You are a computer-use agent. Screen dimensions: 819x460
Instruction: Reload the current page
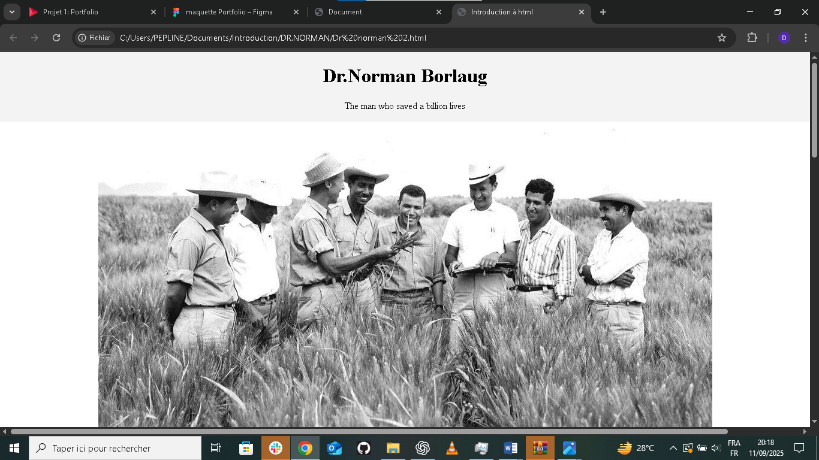[x=56, y=38]
